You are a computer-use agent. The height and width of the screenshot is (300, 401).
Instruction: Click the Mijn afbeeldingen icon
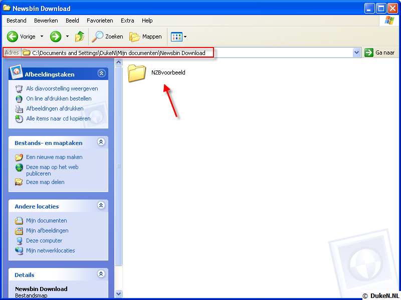(x=19, y=231)
